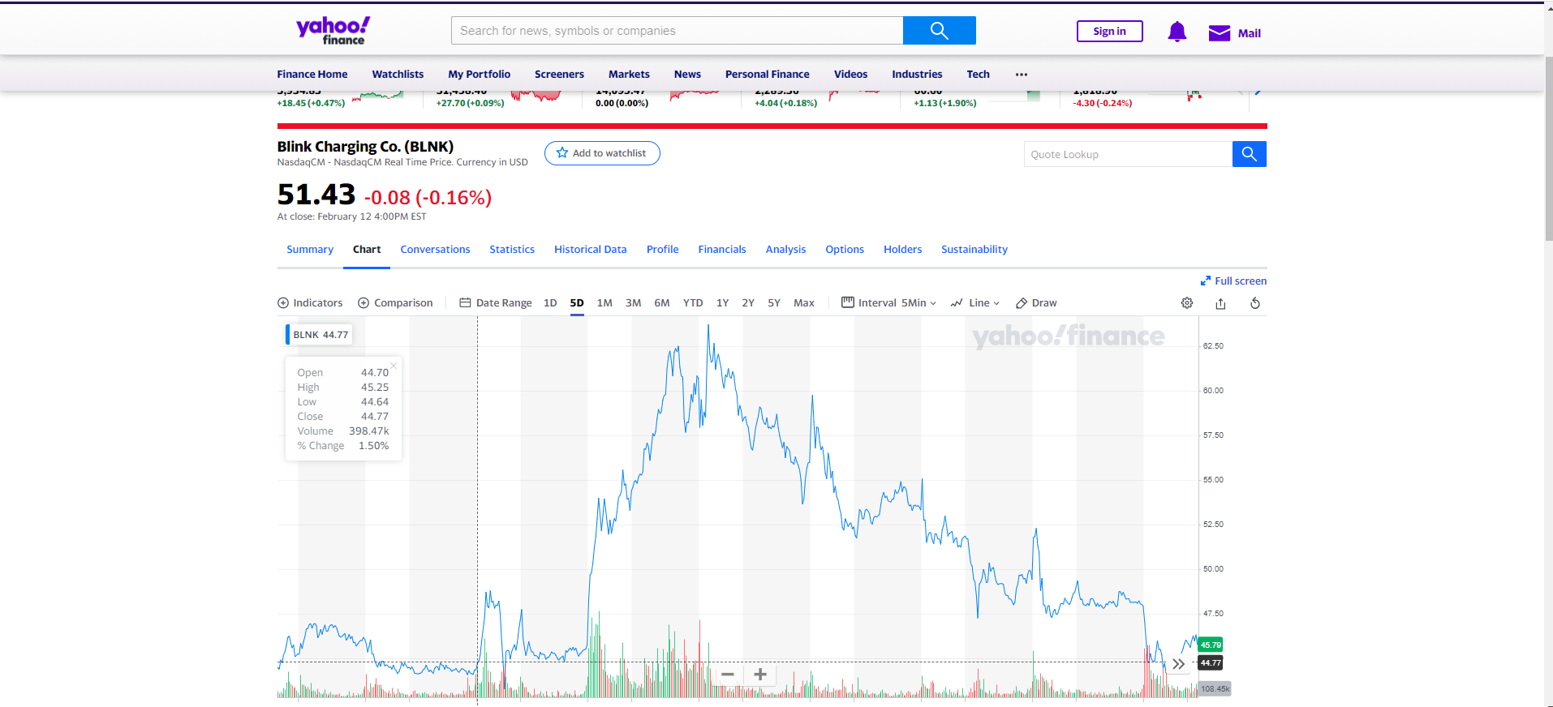
Task: Click the Add to watchlist button
Action: [x=602, y=153]
